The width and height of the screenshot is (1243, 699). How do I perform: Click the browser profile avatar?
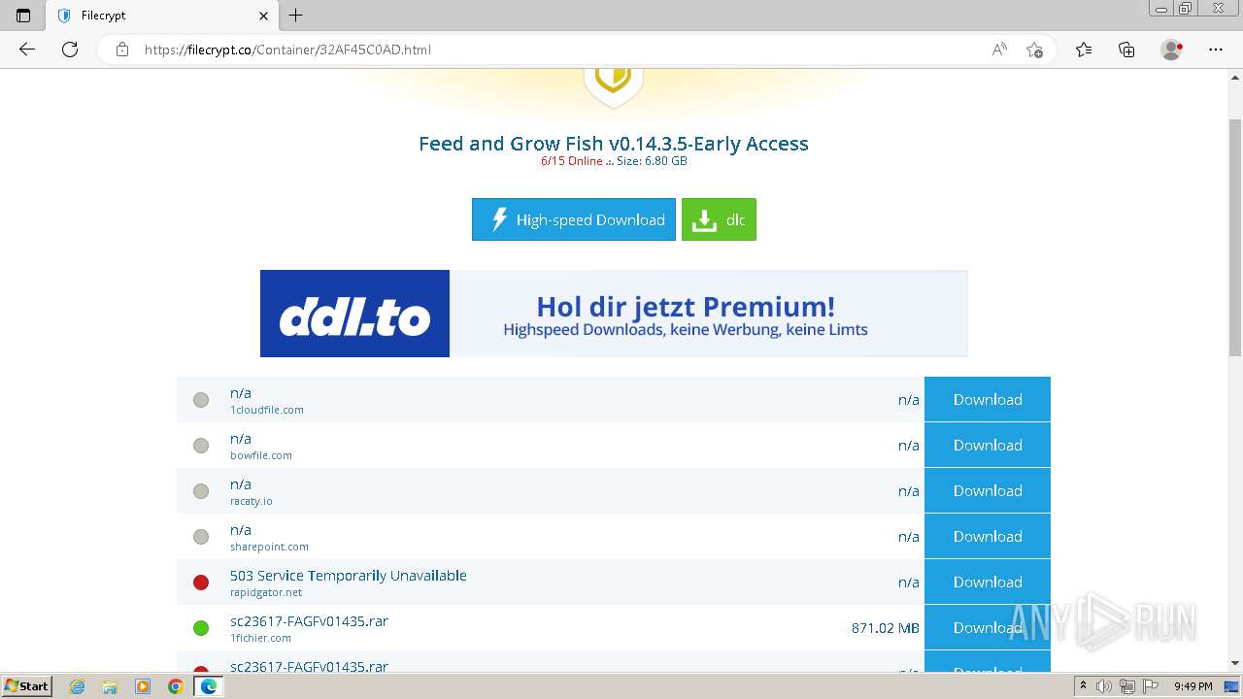point(1171,50)
